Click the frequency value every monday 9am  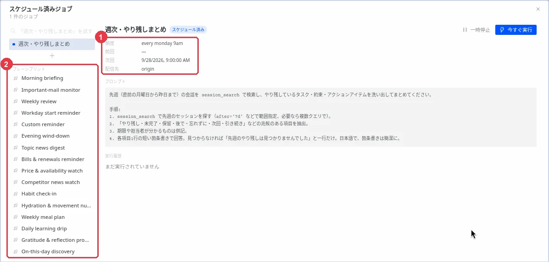click(162, 44)
